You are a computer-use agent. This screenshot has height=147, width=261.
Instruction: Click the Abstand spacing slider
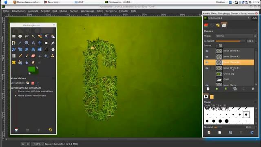pyautogui.click(x=229, y=127)
